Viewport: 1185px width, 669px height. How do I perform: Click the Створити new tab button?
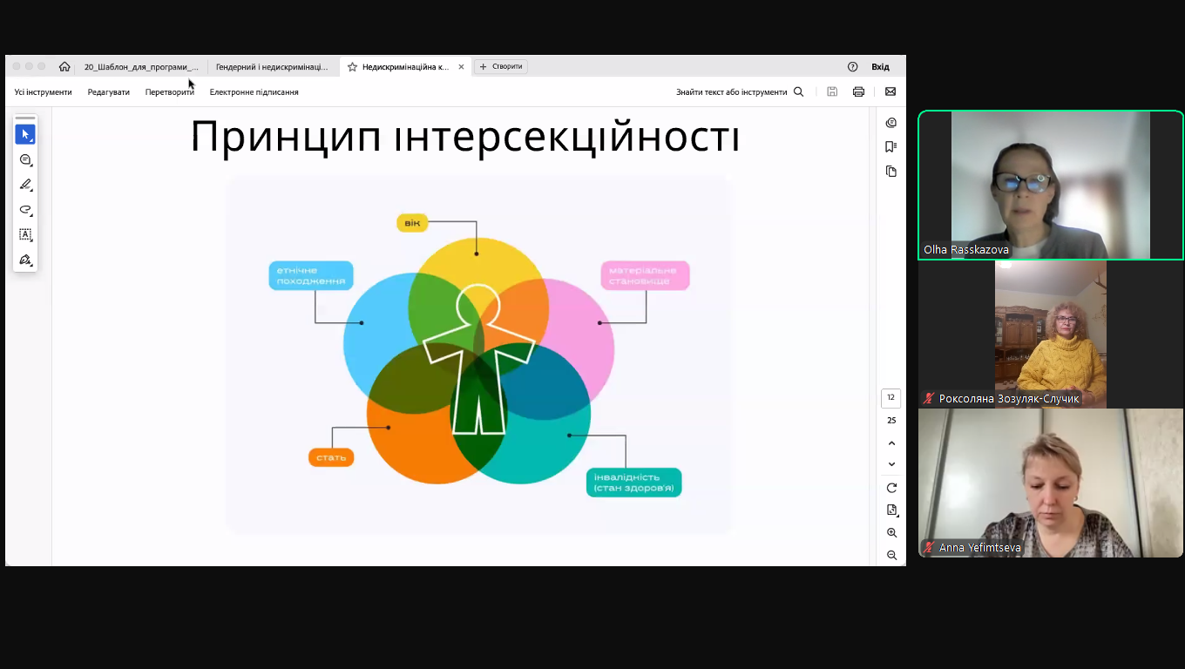click(501, 67)
